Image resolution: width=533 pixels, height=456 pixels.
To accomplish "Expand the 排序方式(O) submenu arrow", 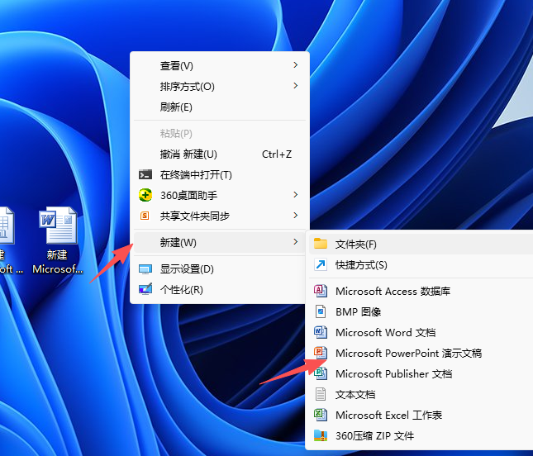I will (x=296, y=86).
